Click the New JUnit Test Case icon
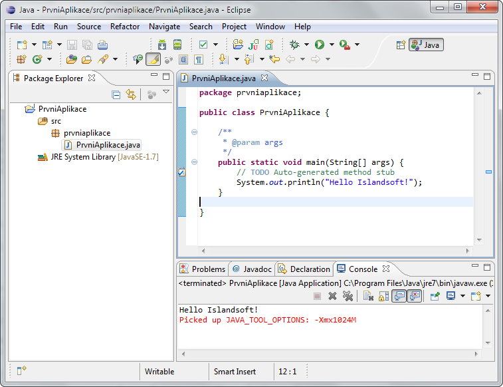The width and height of the screenshot is (503, 387). coord(253,45)
